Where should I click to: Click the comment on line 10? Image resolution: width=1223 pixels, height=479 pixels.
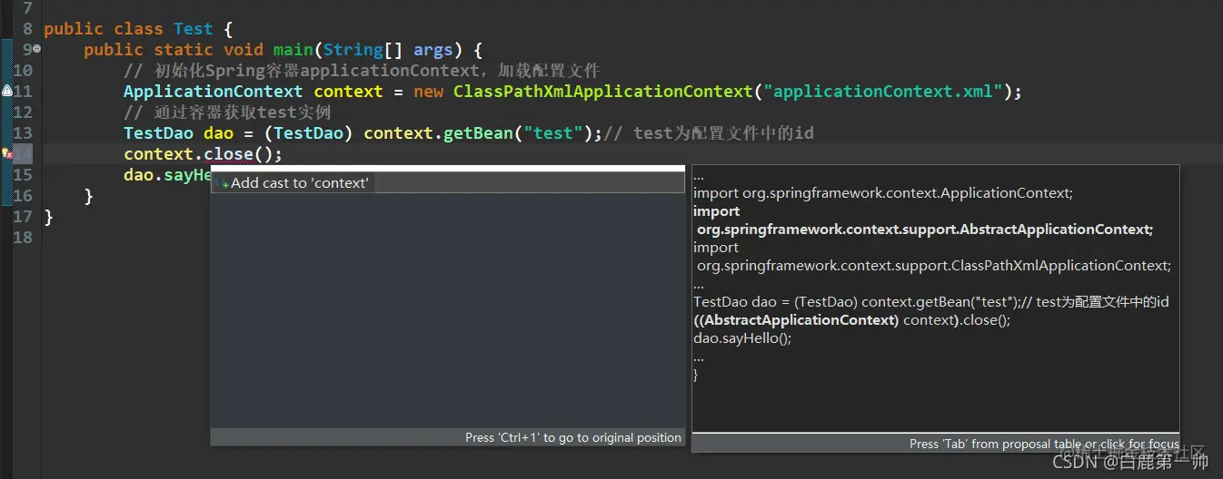pyautogui.click(x=362, y=71)
